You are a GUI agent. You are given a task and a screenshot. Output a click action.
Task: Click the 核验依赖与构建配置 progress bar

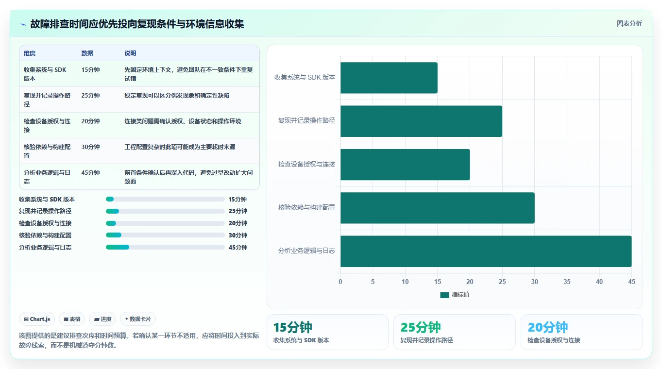click(165, 235)
